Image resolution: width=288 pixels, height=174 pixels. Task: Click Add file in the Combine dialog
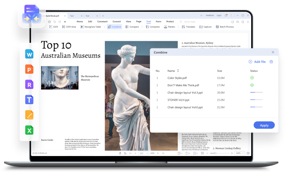click(x=257, y=62)
